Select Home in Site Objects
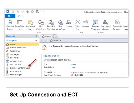Screen dimensions: 134x103 point(22,44)
